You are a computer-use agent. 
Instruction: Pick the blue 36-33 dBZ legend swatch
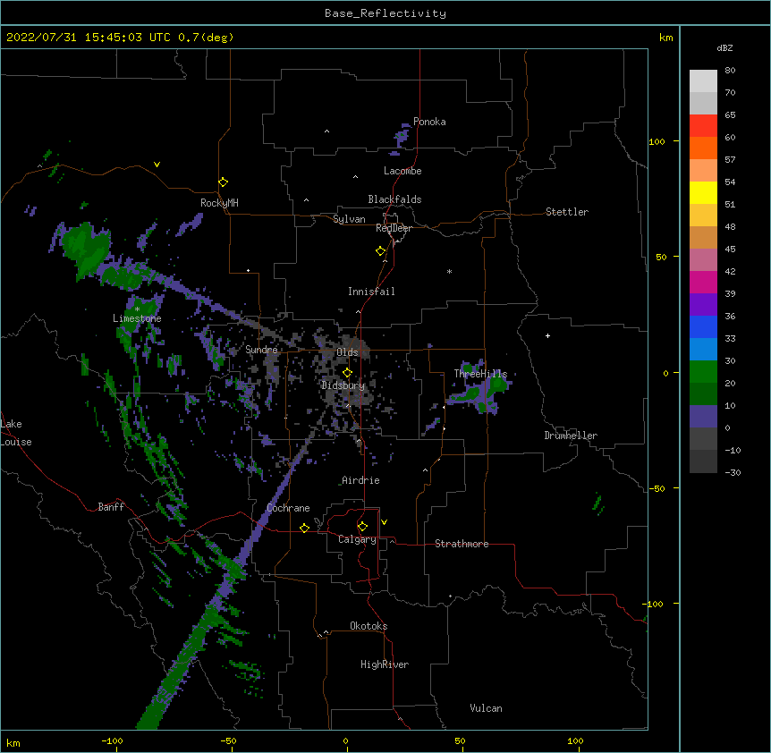703,326
